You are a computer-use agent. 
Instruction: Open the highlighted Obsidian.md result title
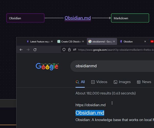(x=90, y=113)
